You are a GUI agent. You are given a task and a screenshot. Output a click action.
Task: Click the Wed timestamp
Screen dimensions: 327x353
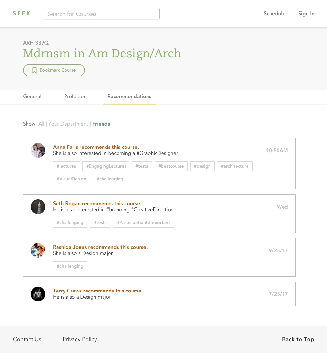click(x=282, y=207)
